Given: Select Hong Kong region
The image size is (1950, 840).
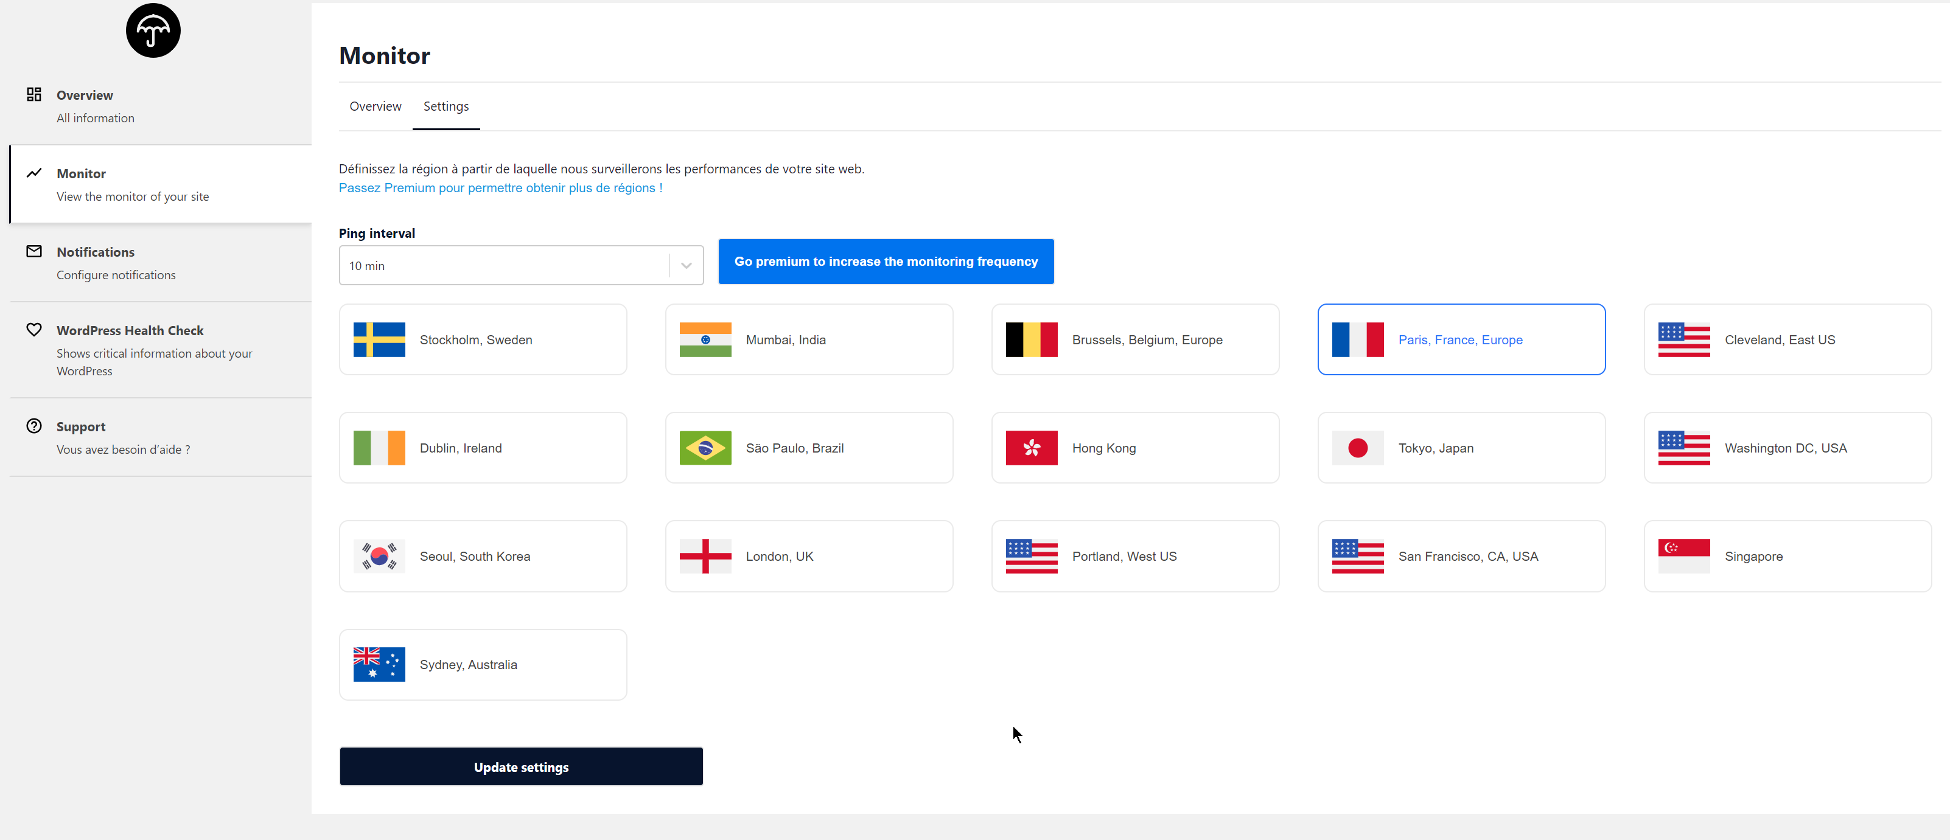Looking at the screenshot, I should pos(1136,448).
